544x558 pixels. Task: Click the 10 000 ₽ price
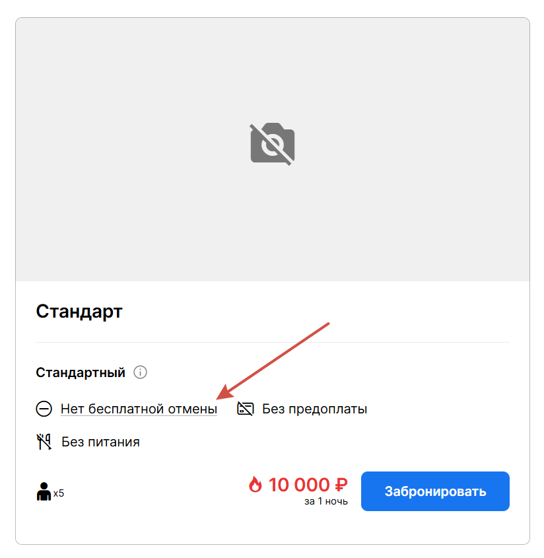308,485
